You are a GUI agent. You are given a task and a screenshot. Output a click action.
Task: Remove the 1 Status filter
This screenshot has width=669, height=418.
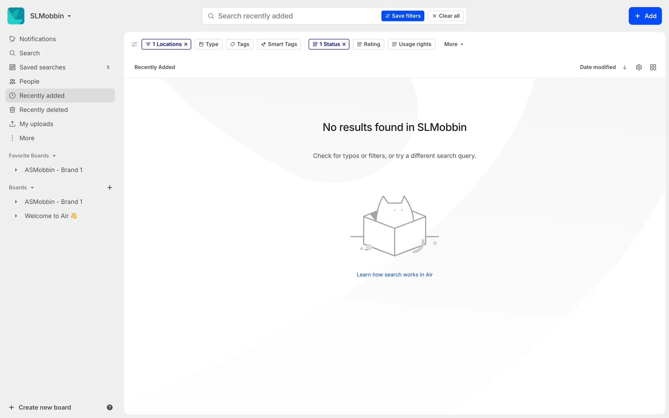[x=344, y=44]
